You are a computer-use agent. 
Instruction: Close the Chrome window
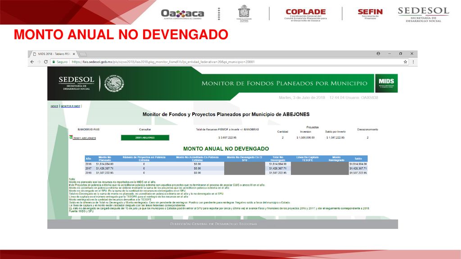[412, 54]
